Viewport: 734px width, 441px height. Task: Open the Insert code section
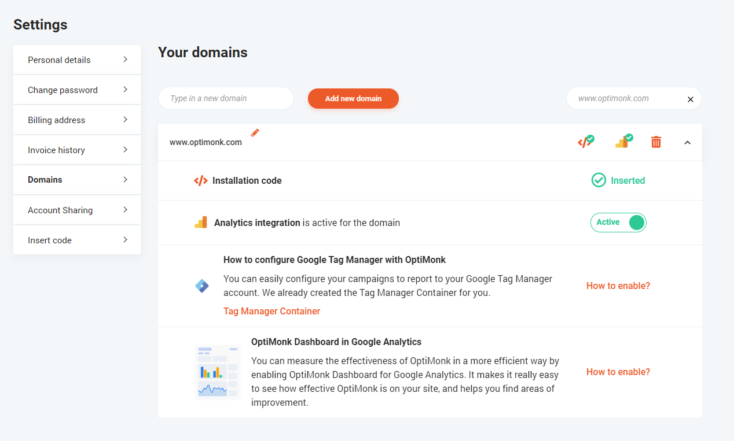(77, 240)
